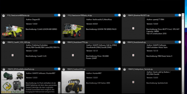Image resolution: width=187 pixels, height=94 pixels.
Task: Click description scroll up arrow in GuelleBomberPack
Action: pyautogui.click(x=59, y=83)
